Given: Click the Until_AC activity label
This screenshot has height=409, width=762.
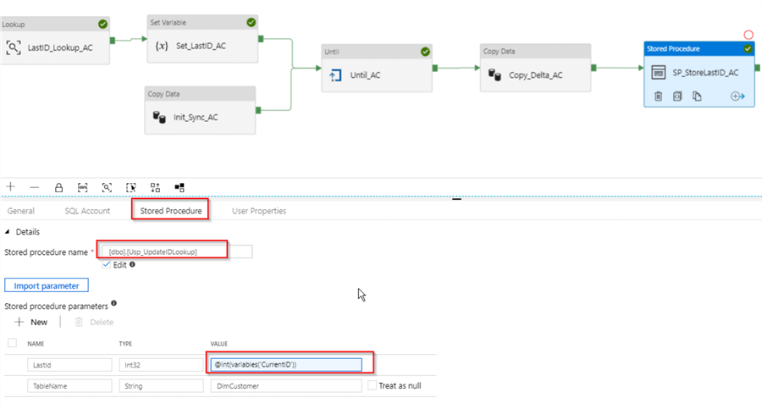Looking at the screenshot, I should point(366,75).
